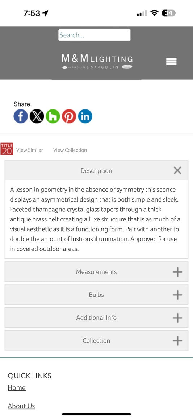This screenshot has width=193, height=419.
Task: Open the hamburger menu
Action: [x=171, y=62]
